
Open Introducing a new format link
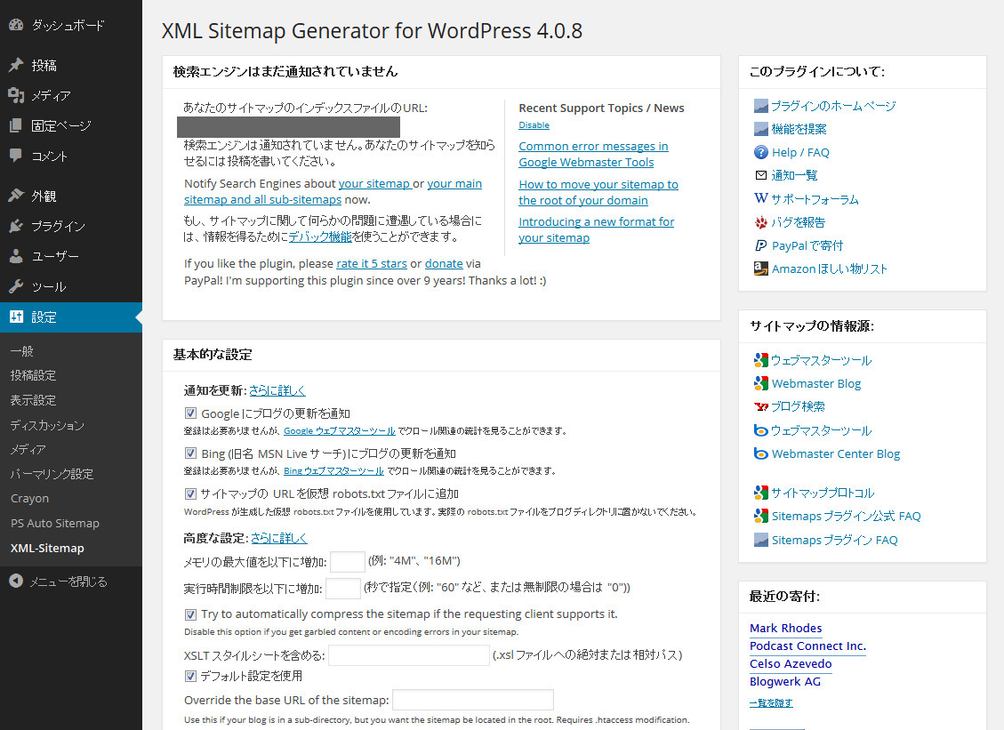pos(596,229)
